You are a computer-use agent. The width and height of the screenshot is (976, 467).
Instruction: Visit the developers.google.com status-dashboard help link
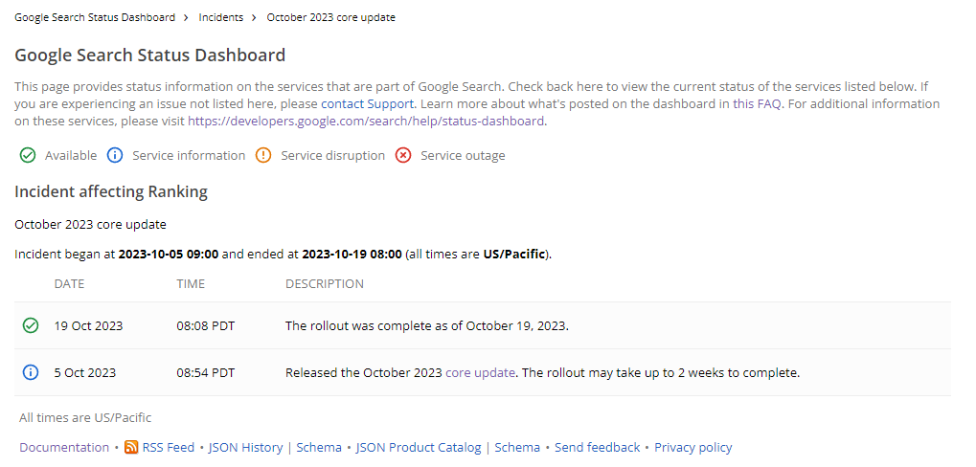366,122
